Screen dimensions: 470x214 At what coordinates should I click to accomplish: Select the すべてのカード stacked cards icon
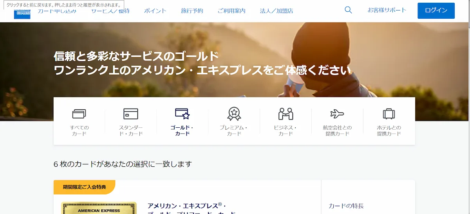point(79,114)
